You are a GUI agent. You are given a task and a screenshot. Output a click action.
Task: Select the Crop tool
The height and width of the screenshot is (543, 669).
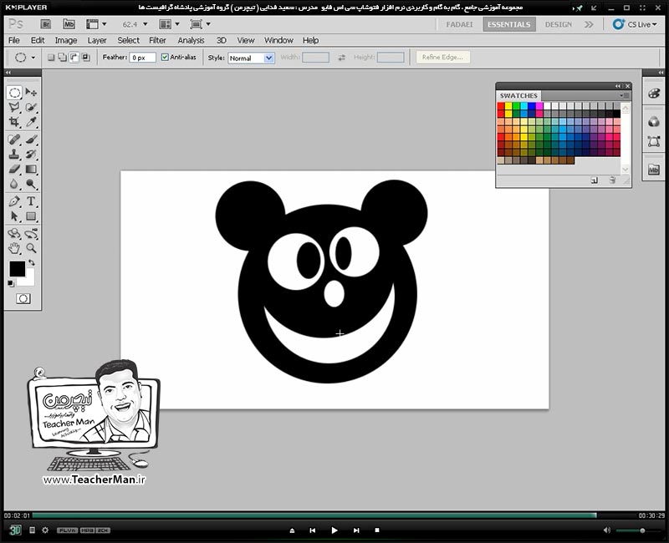click(x=14, y=122)
